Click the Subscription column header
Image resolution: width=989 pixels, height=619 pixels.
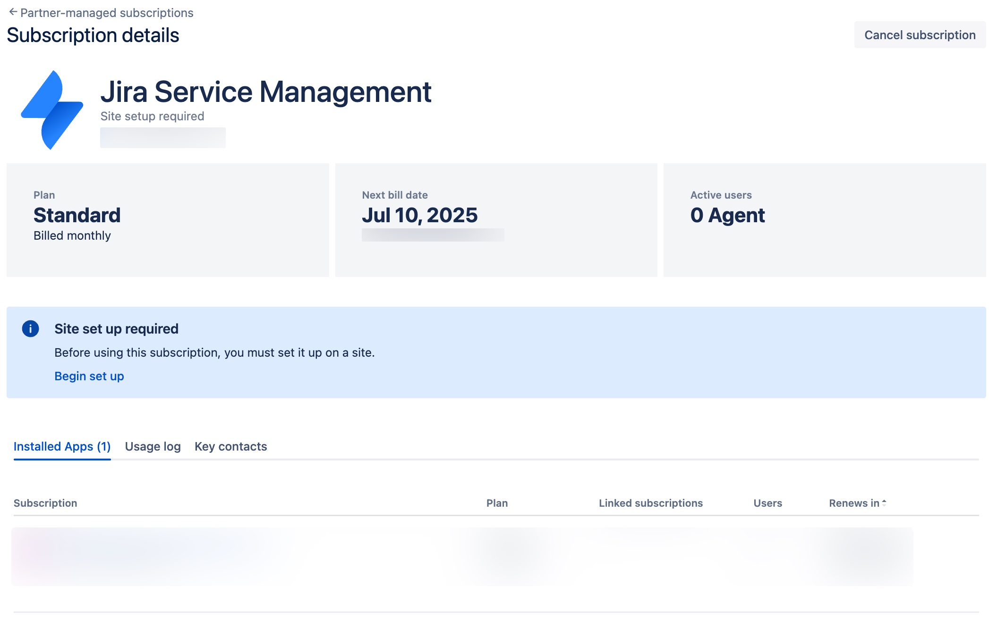45,503
